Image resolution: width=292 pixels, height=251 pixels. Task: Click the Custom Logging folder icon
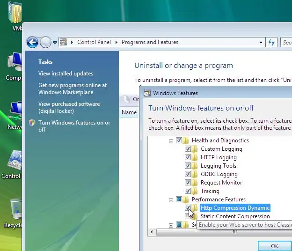coord(194,149)
